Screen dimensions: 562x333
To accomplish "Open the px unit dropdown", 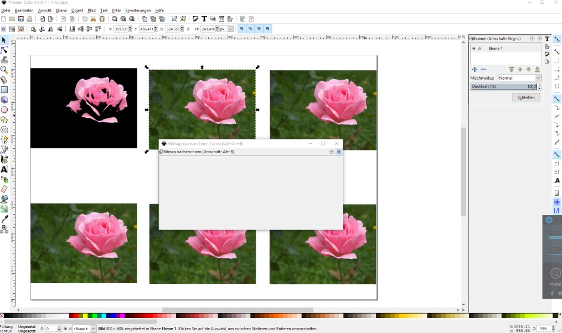I will point(226,29).
